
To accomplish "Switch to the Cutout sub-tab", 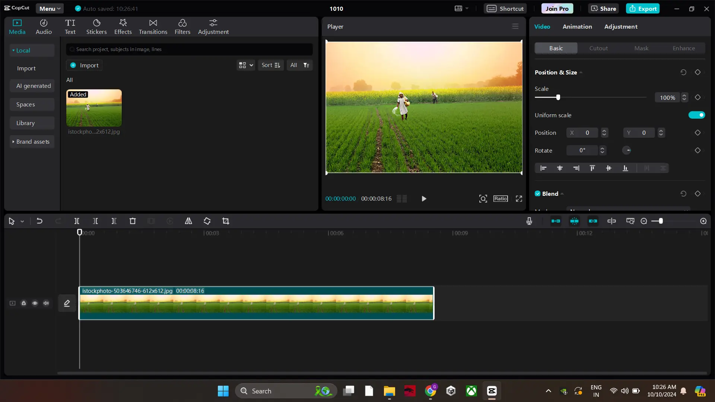I will pos(598,48).
